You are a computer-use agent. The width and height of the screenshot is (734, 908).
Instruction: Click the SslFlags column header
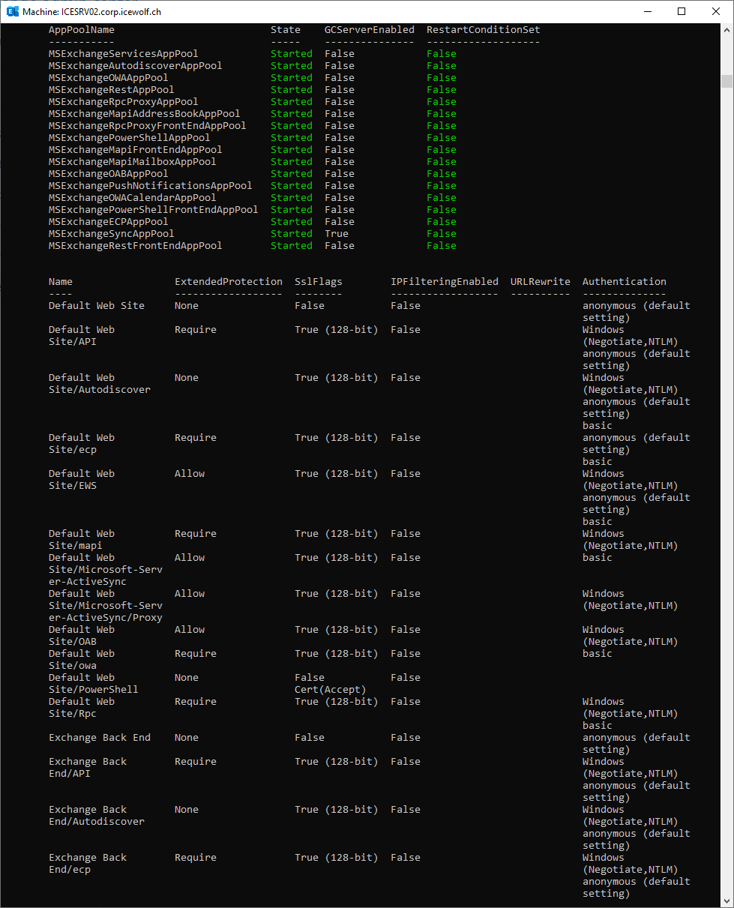pyautogui.click(x=318, y=282)
